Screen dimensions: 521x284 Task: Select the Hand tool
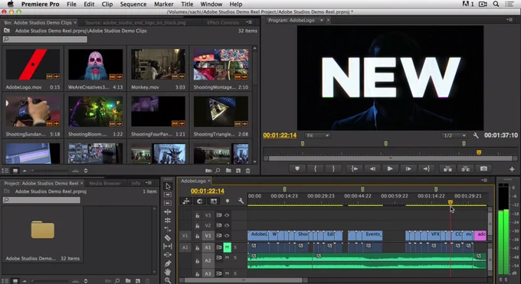click(168, 272)
